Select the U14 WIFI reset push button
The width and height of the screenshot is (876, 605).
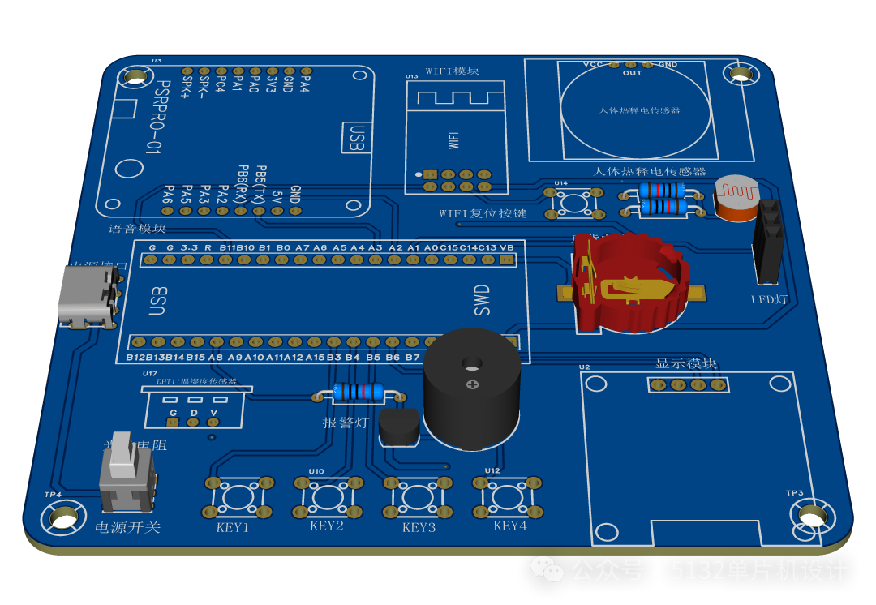click(x=573, y=204)
